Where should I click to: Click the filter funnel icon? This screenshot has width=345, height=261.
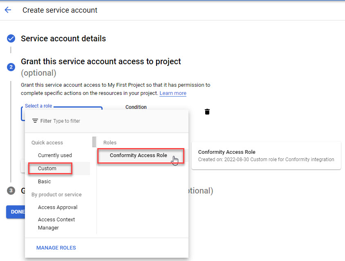pos(35,121)
